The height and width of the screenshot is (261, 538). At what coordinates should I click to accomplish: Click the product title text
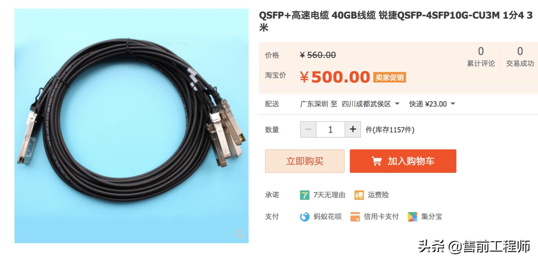(396, 21)
